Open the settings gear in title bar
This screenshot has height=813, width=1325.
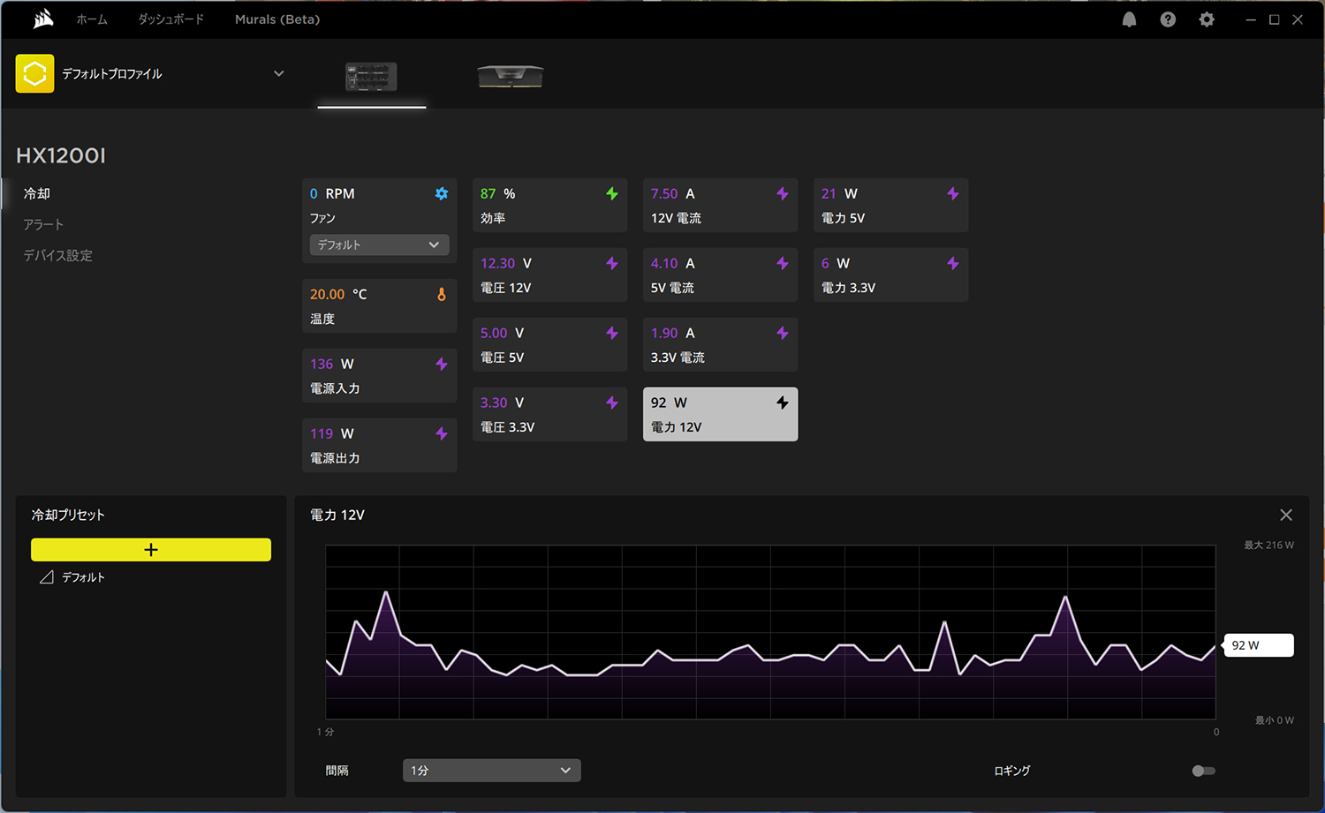pyautogui.click(x=1207, y=19)
